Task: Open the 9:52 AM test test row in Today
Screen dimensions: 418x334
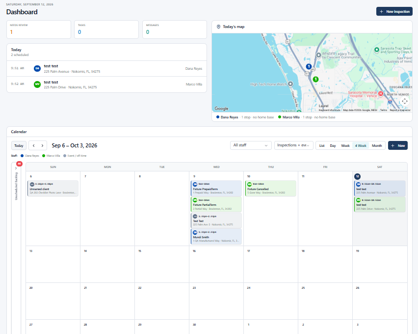Action: 106,84
